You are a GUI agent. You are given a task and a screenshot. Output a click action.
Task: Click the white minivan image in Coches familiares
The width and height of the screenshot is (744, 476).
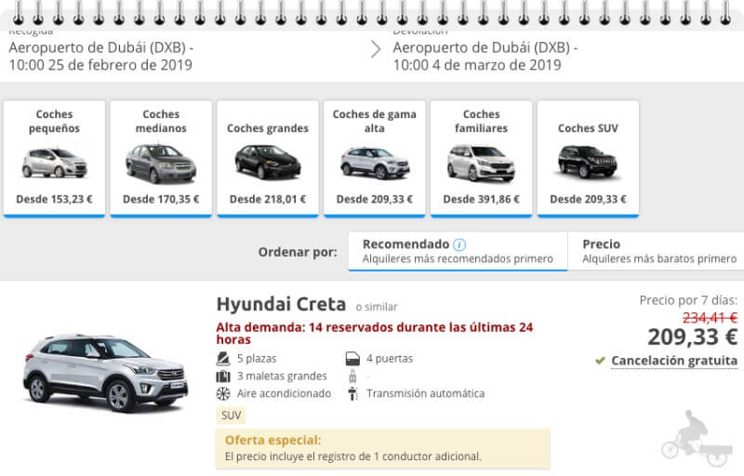click(x=481, y=164)
